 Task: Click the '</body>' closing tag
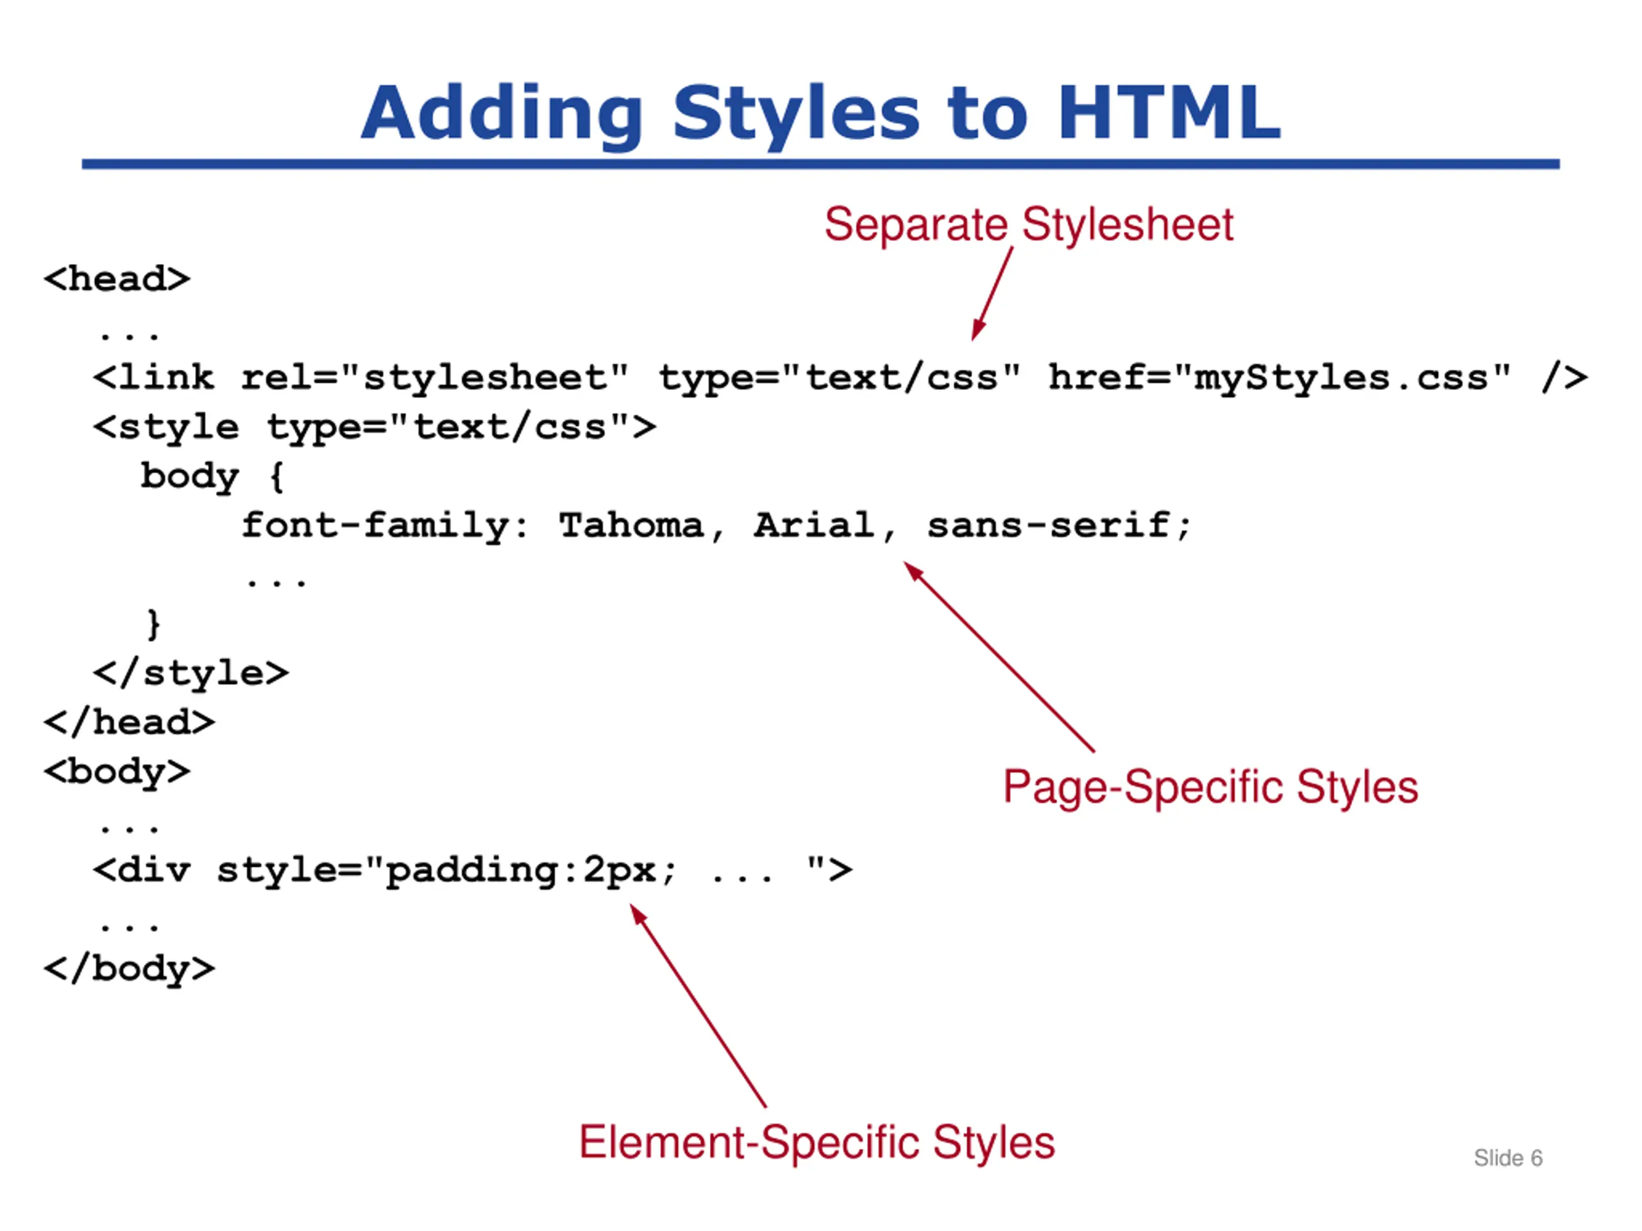(x=129, y=969)
